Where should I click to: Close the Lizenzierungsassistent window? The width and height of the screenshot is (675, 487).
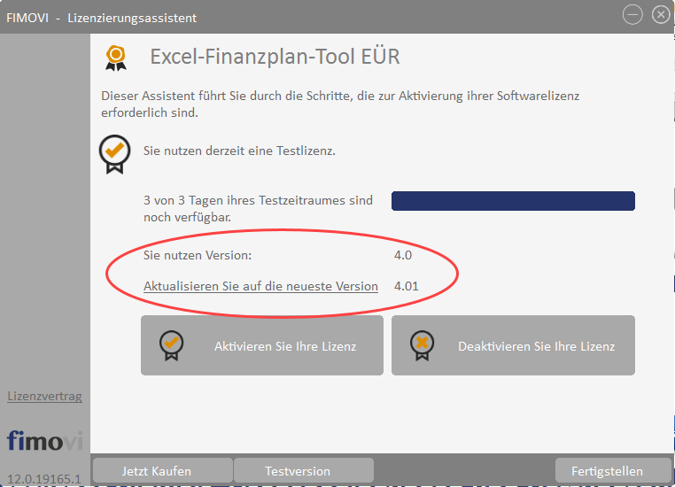pos(661,15)
